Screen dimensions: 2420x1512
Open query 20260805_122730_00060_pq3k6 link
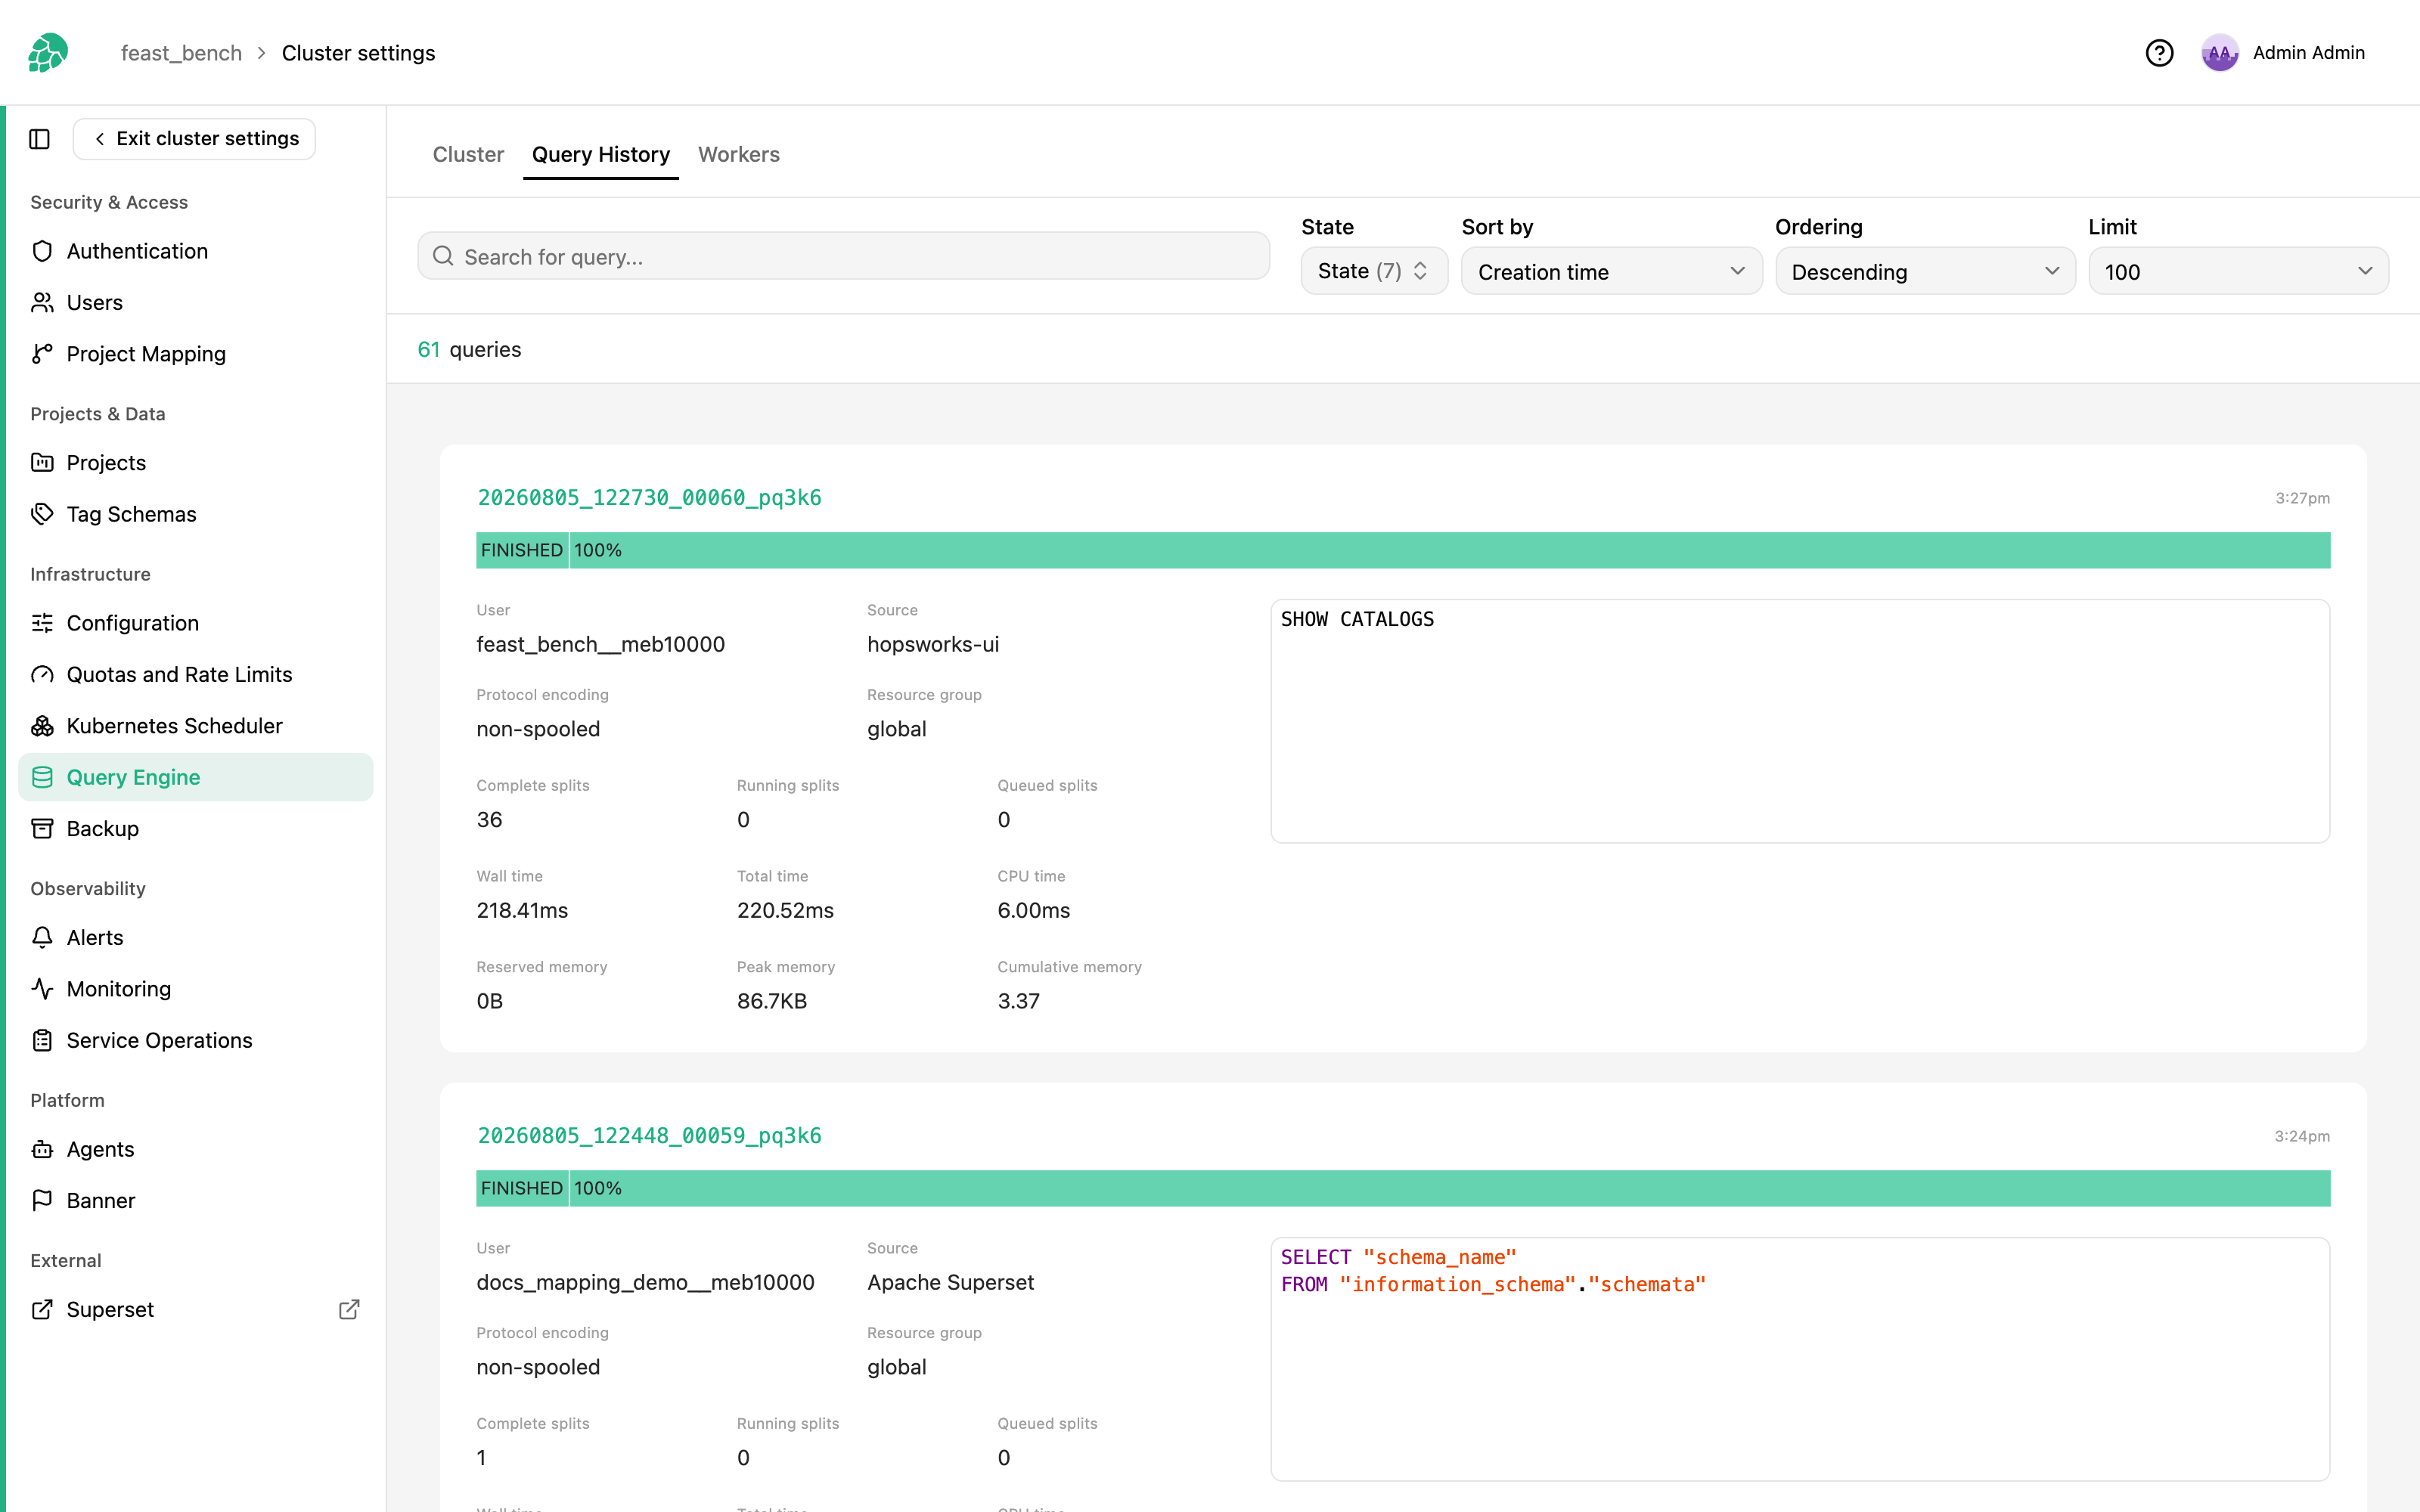[x=649, y=497]
